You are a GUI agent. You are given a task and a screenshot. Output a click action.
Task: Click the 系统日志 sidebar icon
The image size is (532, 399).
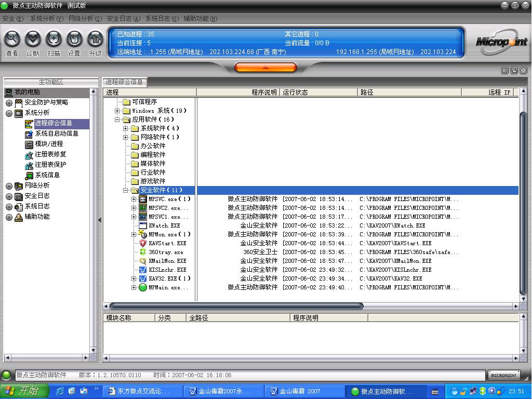tap(19, 207)
